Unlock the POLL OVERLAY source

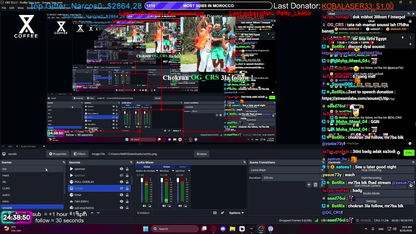coord(127,182)
